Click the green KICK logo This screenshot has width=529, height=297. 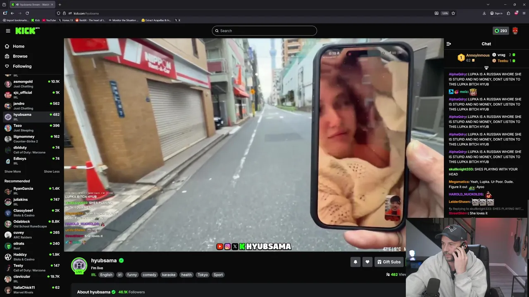point(27,31)
